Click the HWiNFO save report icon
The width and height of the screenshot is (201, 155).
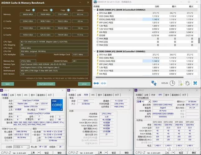coord(180,83)
